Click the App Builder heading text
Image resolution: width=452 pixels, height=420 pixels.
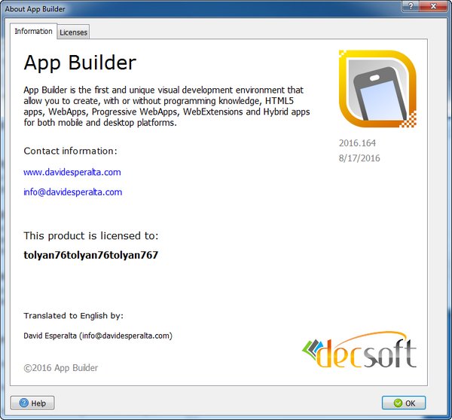pyautogui.click(x=80, y=63)
